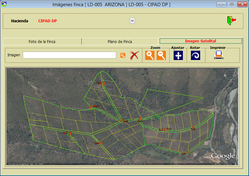The image size is (249, 176).
Task: Click the magnifier search icon beside Imagen
Action: tap(123, 55)
